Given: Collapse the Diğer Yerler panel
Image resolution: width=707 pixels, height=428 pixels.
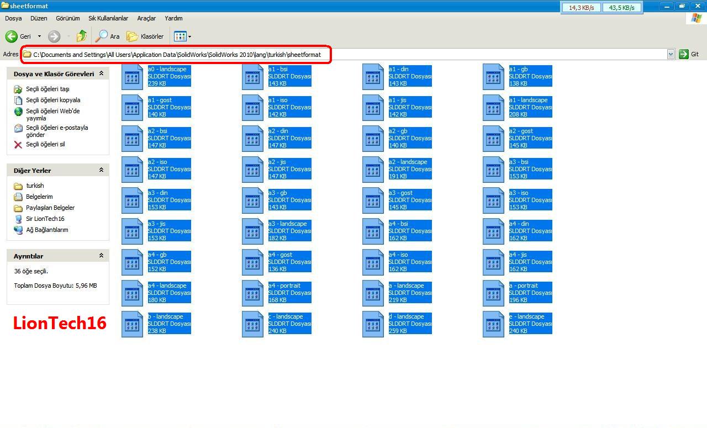Looking at the screenshot, I should tap(101, 170).
